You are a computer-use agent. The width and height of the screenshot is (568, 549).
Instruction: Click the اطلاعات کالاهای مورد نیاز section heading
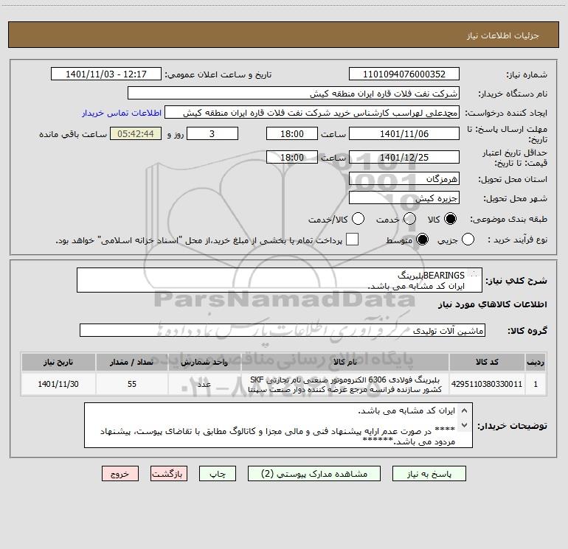point(492,304)
